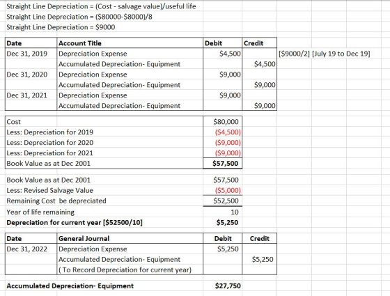Select the '[$9000/2] [July 19 to Dec 19]' note
The height and width of the screenshot is (296, 390).
point(325,54)
